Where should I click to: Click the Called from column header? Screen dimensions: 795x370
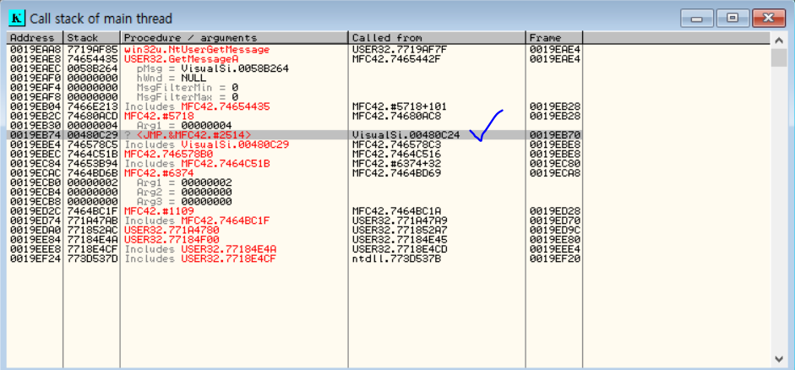(437, 38)
